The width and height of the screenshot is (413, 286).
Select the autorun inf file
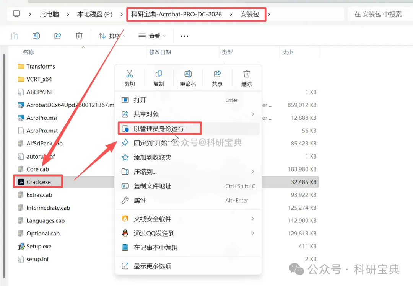coord(41,156)
